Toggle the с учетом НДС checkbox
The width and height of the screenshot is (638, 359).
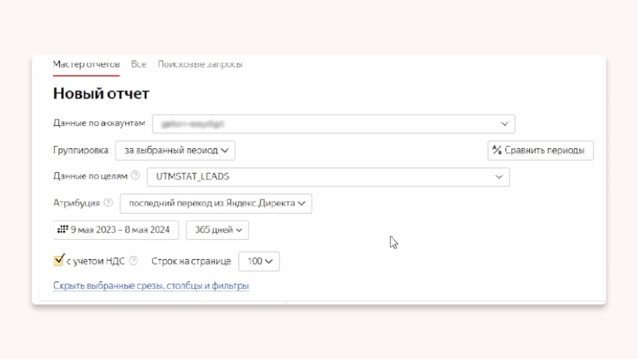point(59,260)
